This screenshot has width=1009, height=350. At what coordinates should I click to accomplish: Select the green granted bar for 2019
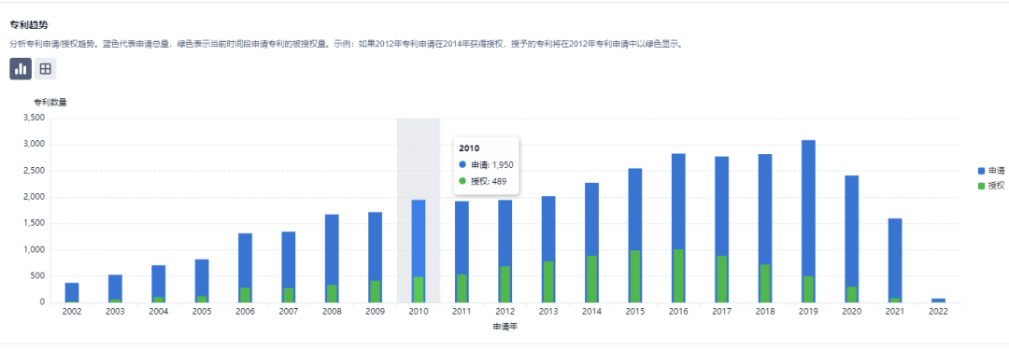tap(808, 289)
